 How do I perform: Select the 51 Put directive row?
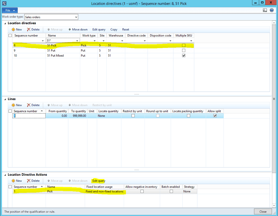(x=103, y=50)
